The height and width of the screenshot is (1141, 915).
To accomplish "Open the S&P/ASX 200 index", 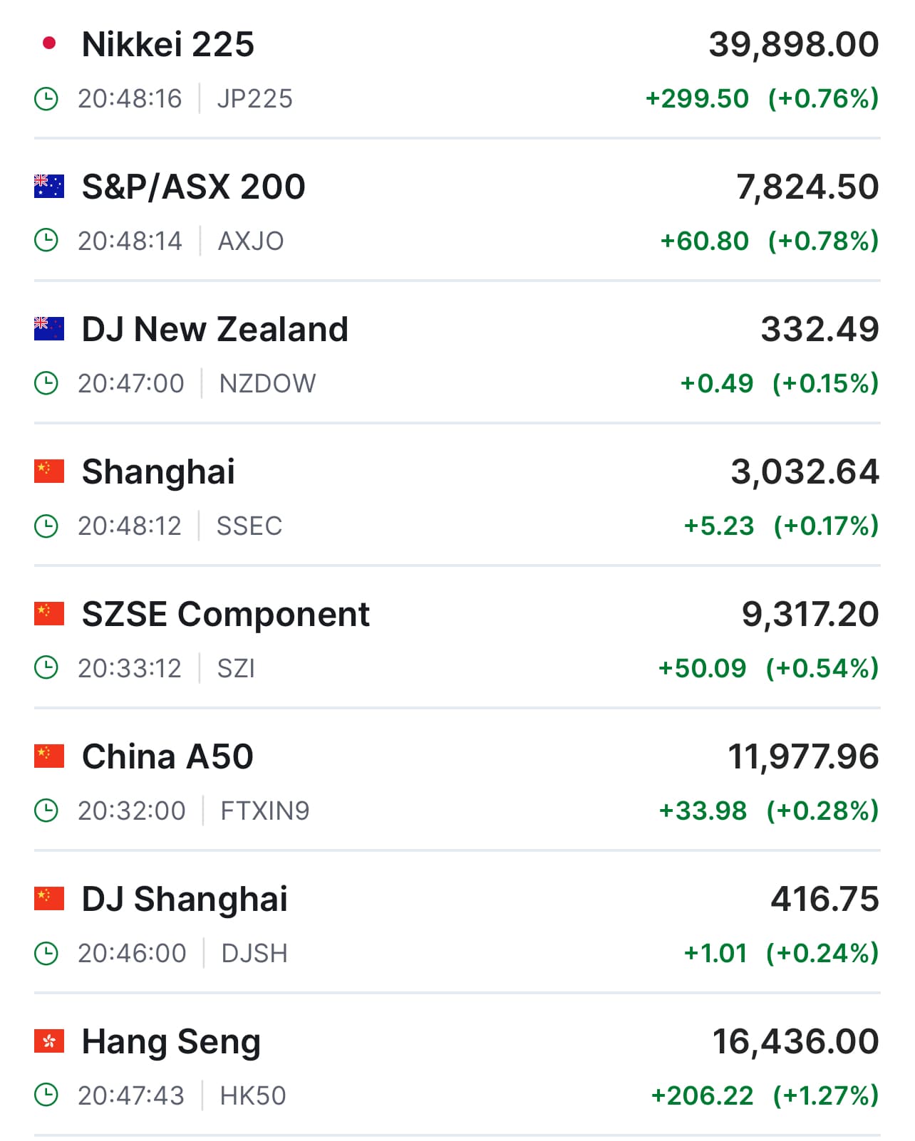I will [194, 187].
